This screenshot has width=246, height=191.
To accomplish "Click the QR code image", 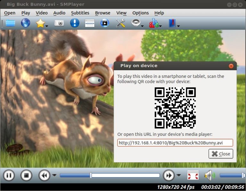I will coord(175,108).
